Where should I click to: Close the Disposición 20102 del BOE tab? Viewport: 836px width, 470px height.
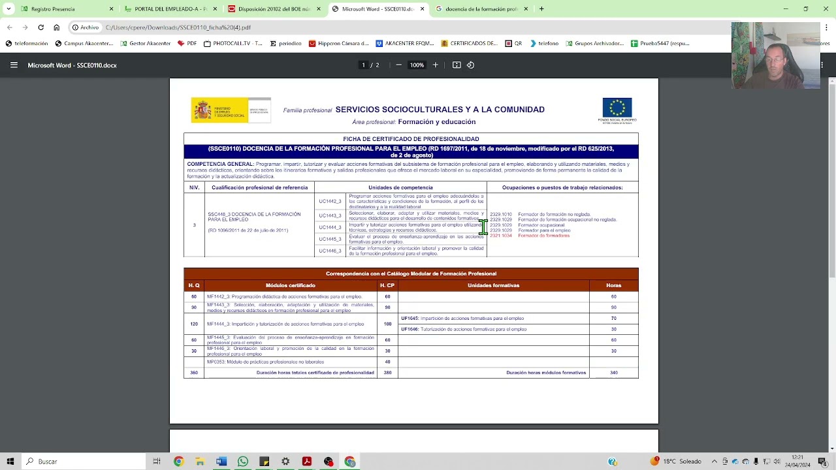319,9
